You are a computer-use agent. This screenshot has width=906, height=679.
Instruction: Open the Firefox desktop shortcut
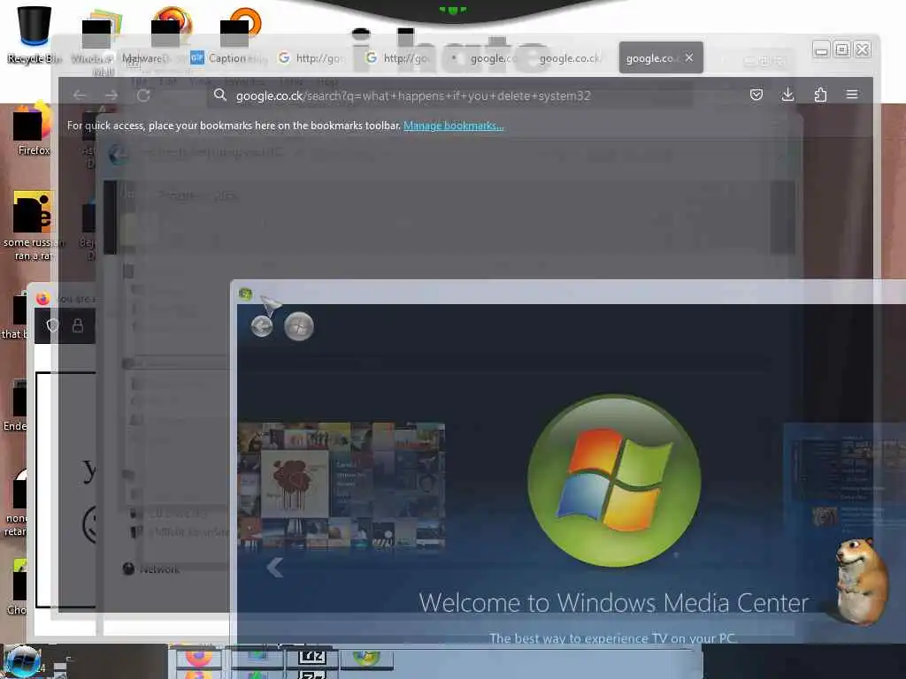click(x=34, y=130)
